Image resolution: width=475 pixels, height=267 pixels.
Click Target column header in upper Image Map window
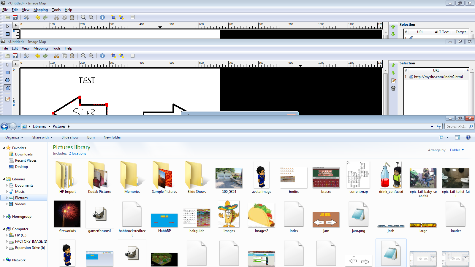click(461, 32)
